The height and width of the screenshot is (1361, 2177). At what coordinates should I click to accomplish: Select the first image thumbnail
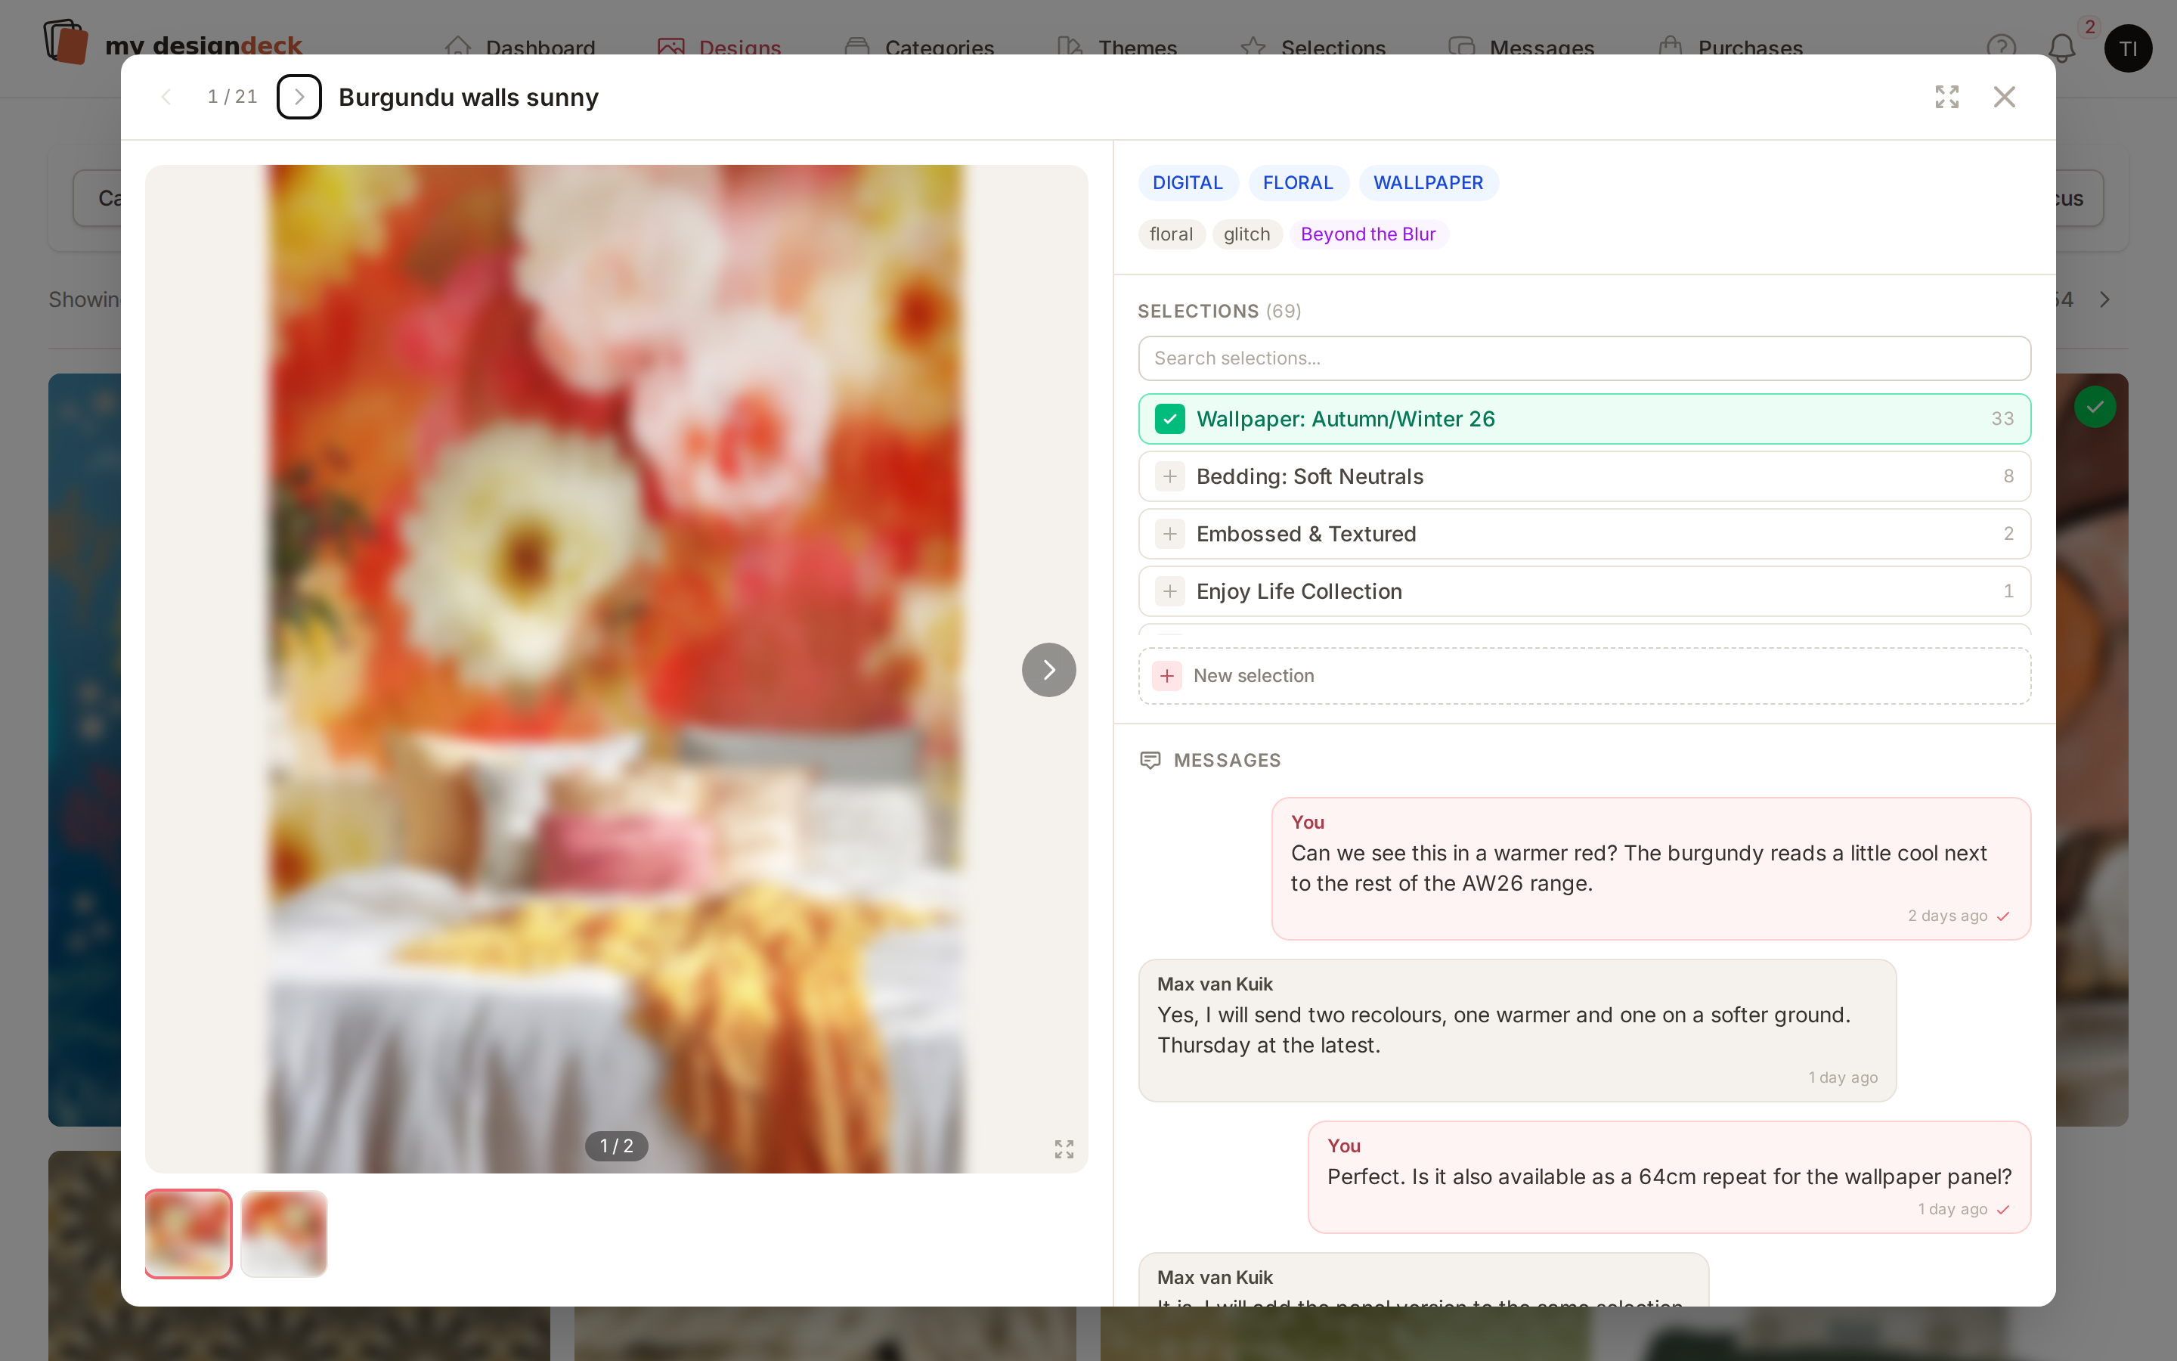click(x=188, y=1233)
